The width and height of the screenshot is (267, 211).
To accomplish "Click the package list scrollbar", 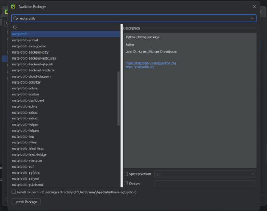I will [119, 98].
